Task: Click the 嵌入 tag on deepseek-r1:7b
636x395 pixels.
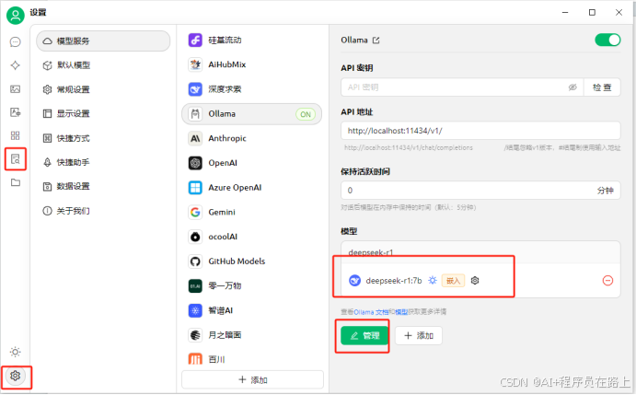Action: [453, 281]
